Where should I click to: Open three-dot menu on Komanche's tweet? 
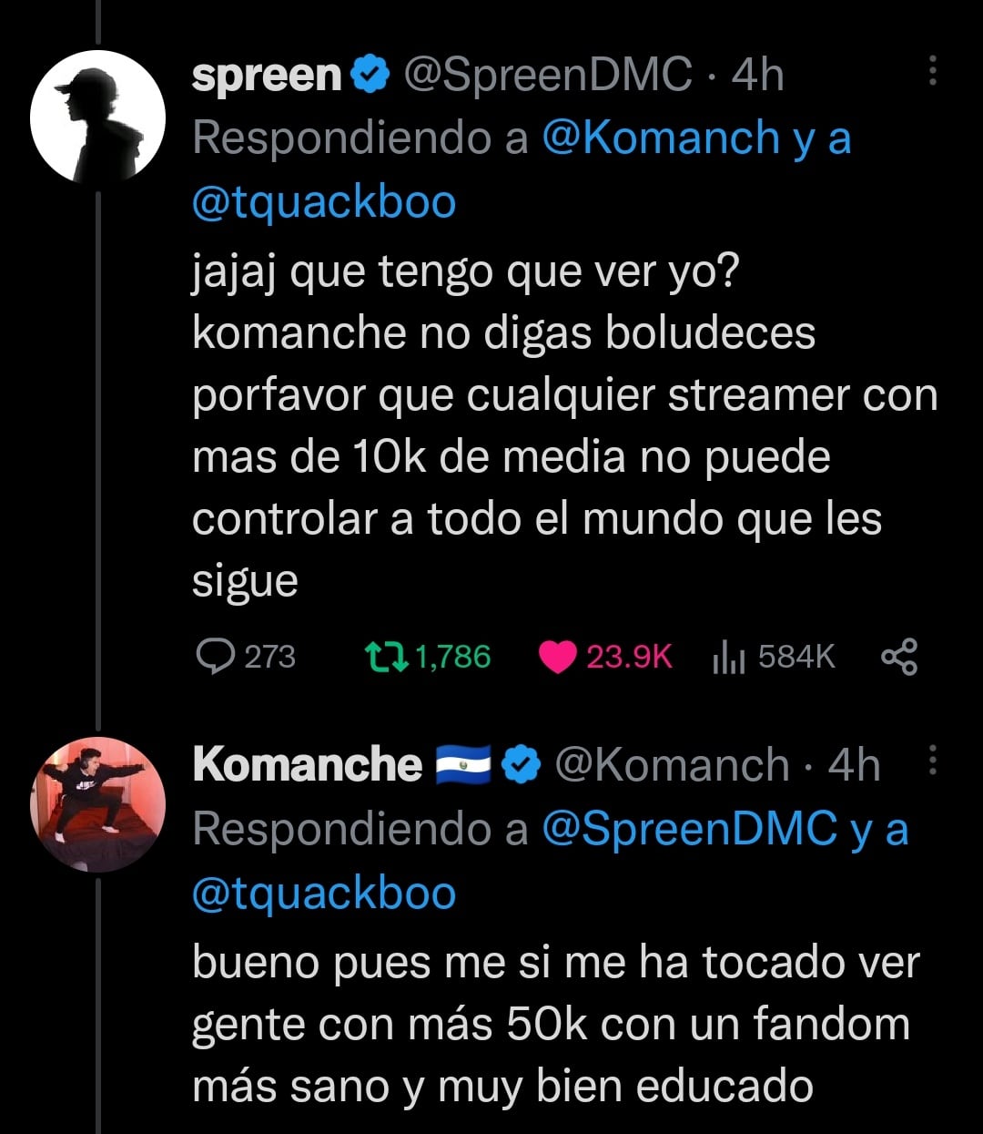932,760
